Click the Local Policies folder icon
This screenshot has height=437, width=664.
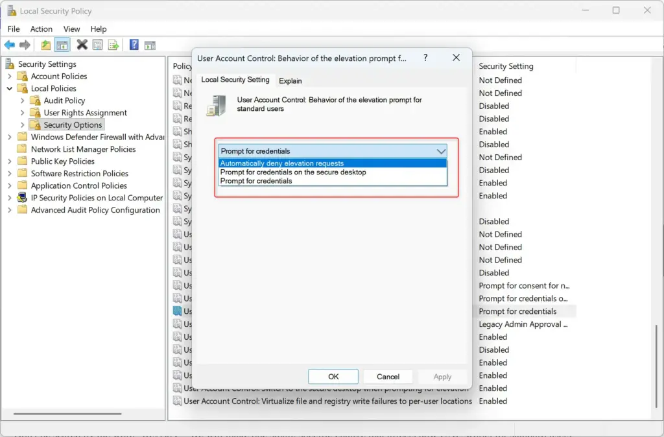click(23, 88)
